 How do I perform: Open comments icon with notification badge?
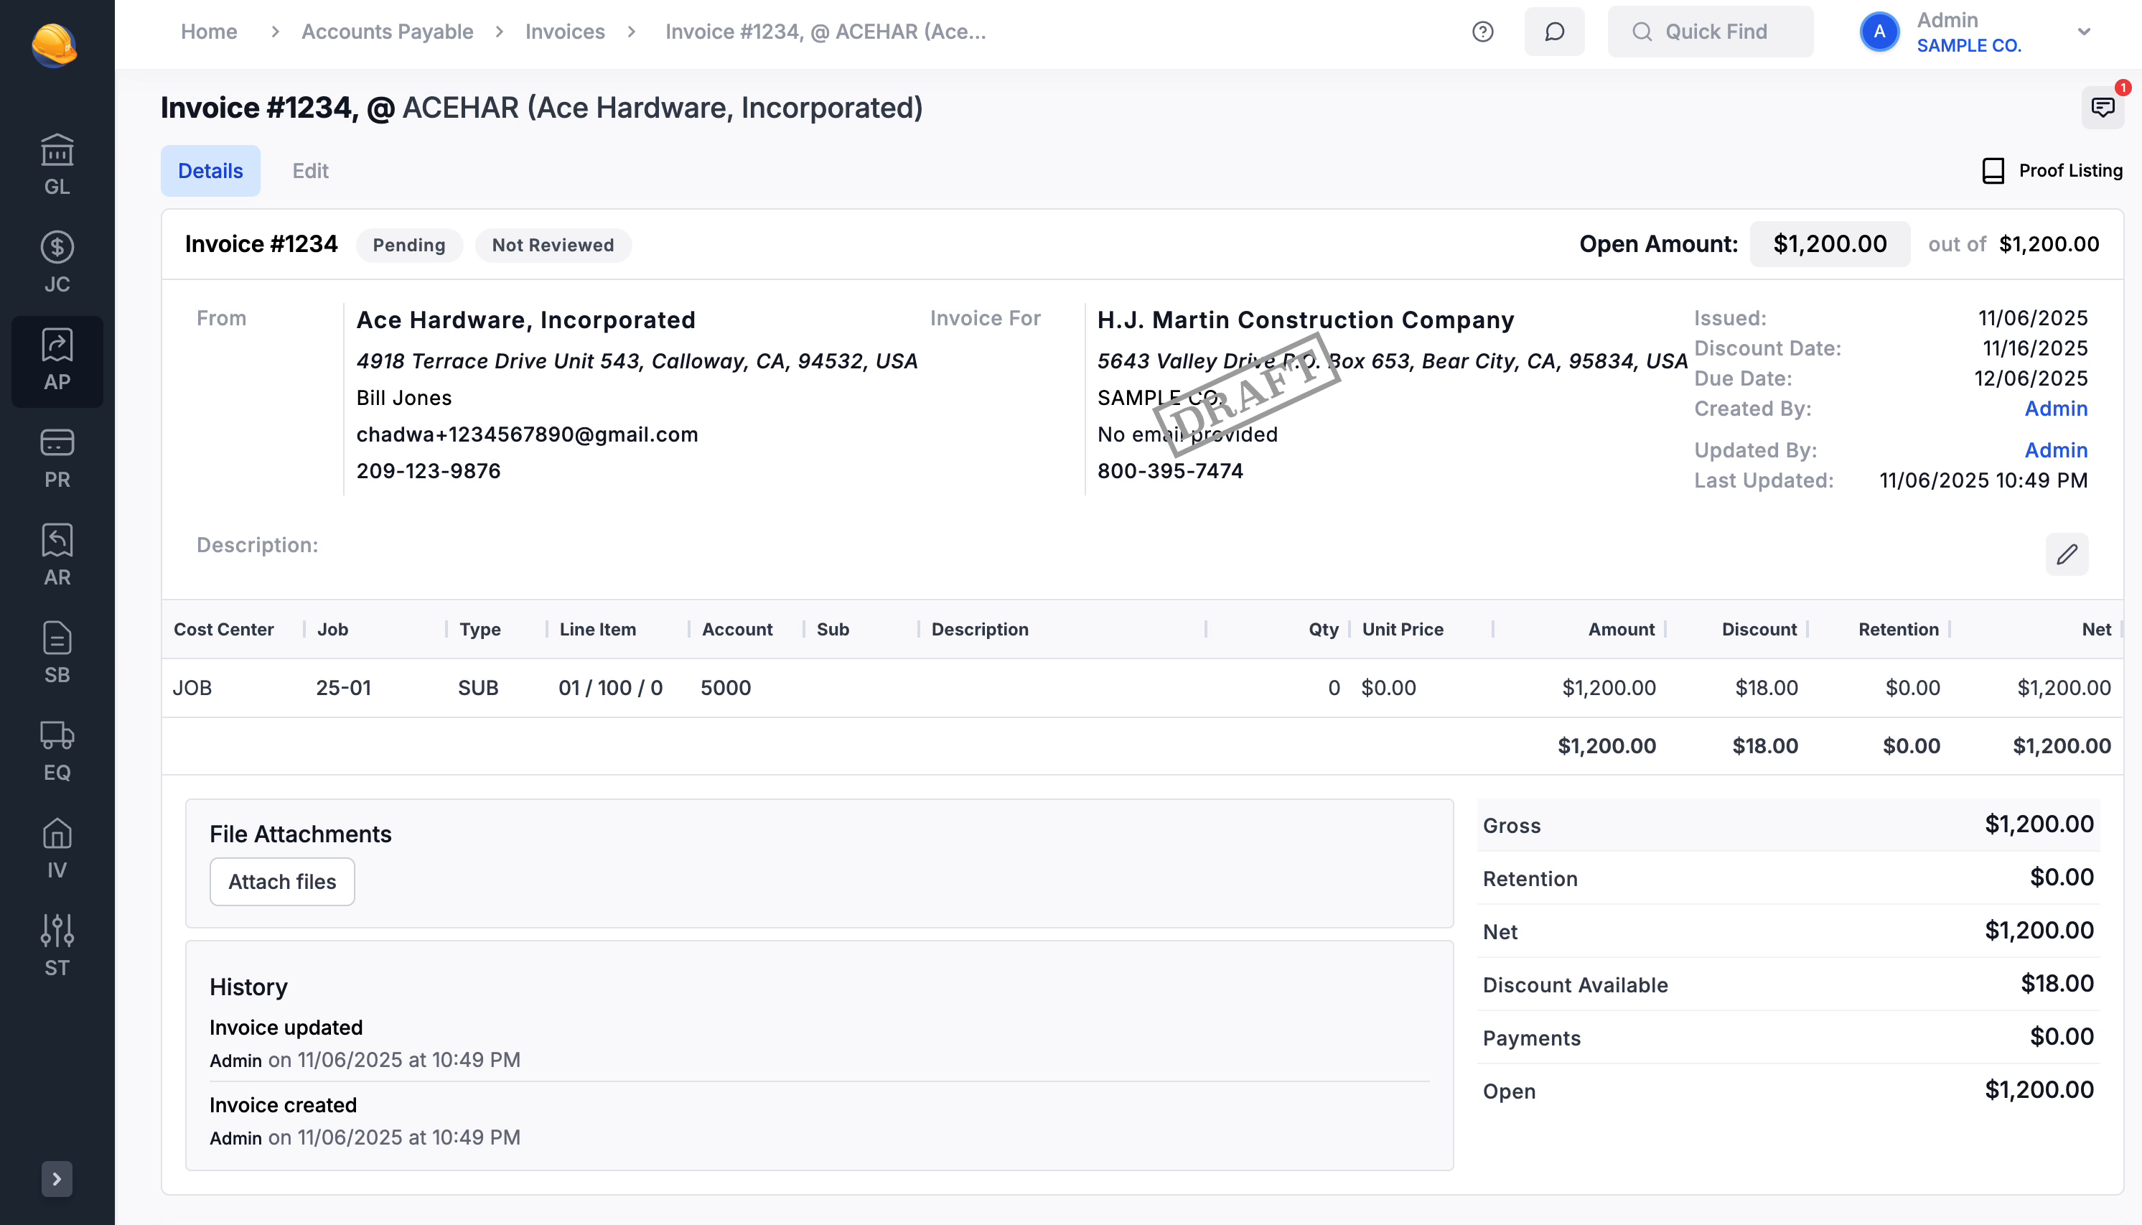pos(2102,108)
